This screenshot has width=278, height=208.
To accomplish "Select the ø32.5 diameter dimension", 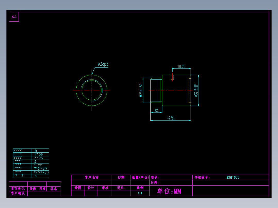I will (x=196, y=90).
